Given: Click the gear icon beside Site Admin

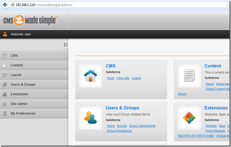Looking at the screenshot, I should (5, 104).
